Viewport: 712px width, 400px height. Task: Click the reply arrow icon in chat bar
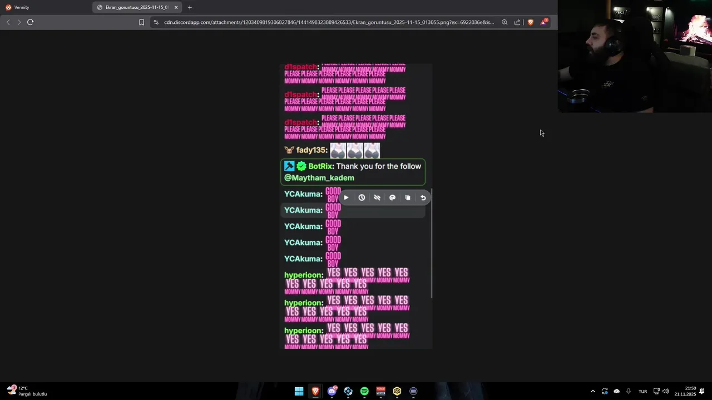423,198
